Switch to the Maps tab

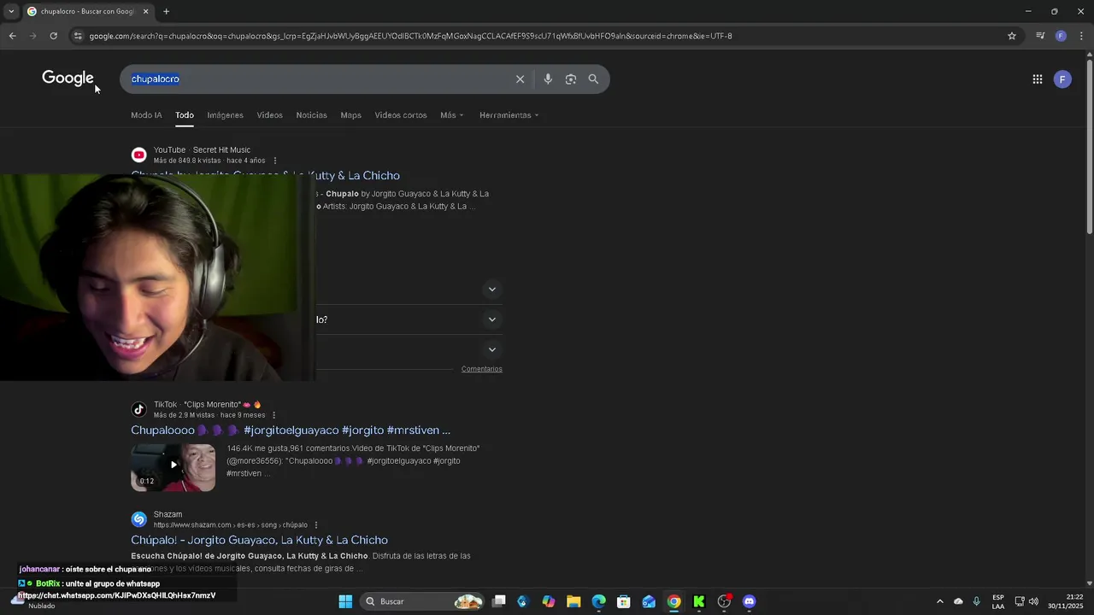point(350,115)
